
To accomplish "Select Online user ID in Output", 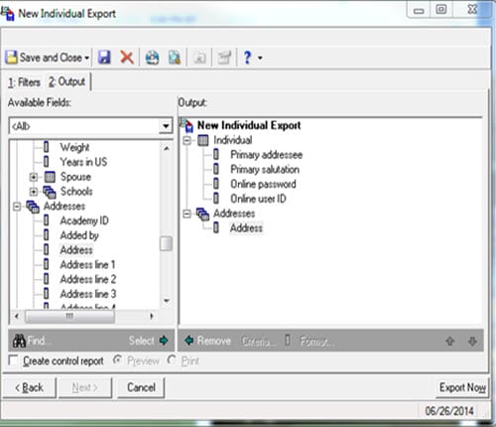I will [258, 199].
